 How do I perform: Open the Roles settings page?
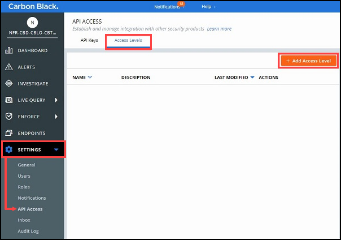tap(24, 187)
